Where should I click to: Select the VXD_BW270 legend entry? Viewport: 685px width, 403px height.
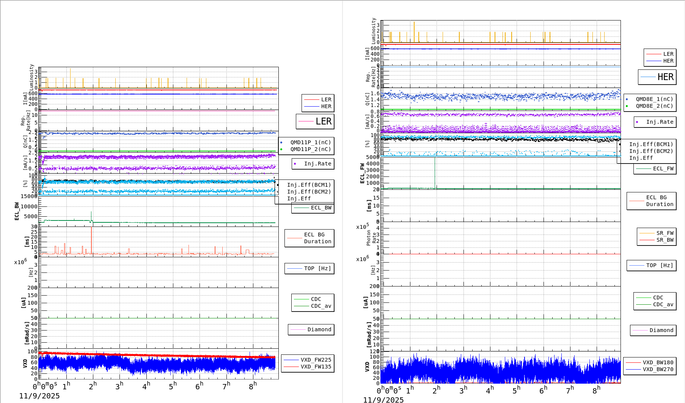(x=658, y=369)
